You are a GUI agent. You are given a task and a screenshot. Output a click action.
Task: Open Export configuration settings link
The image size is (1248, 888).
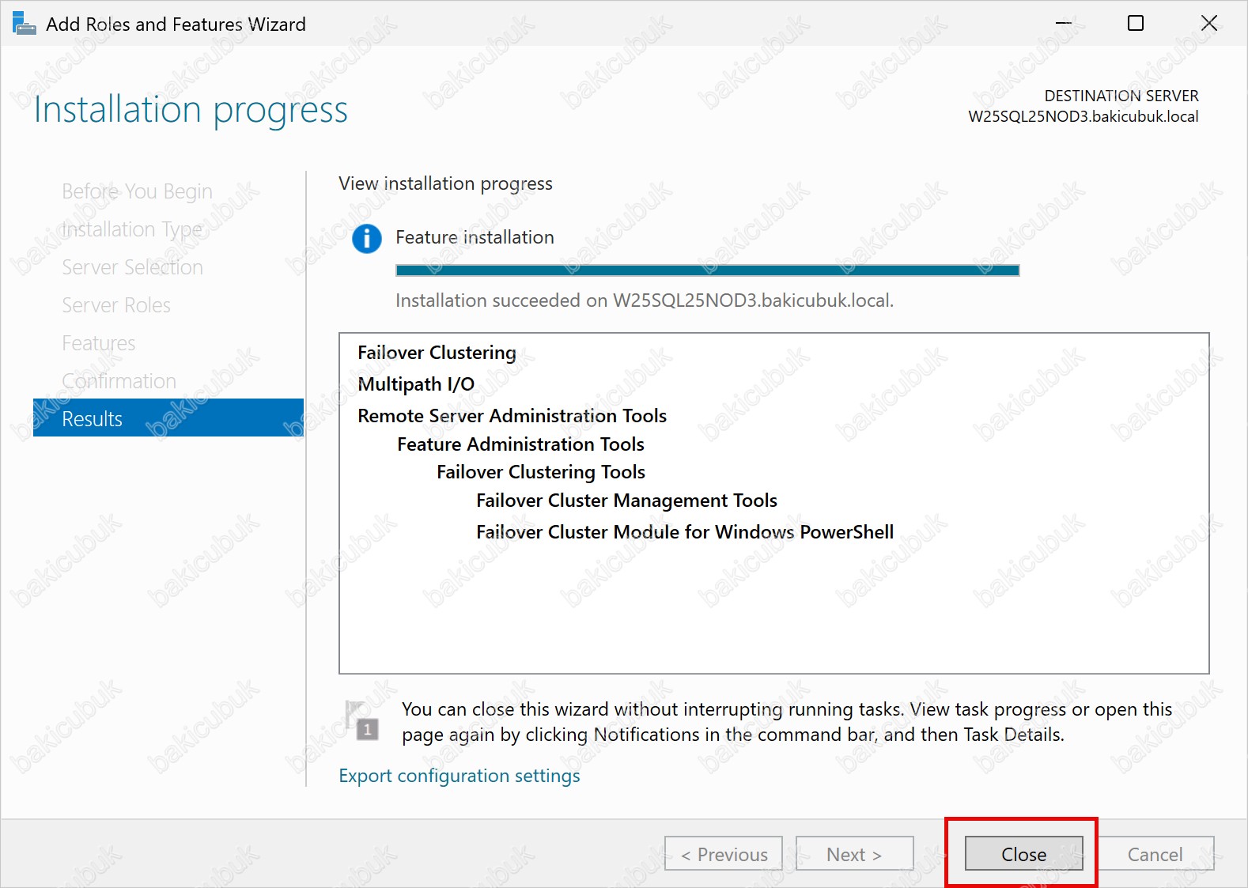click(459, 776)
